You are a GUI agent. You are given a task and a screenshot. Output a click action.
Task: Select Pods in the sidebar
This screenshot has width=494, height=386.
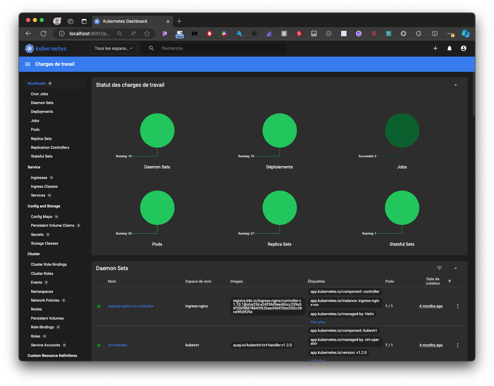[x=35, y=129]
